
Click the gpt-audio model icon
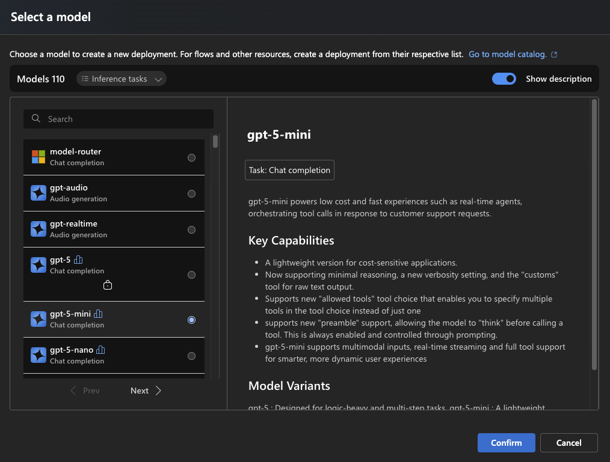click(39, 193)
